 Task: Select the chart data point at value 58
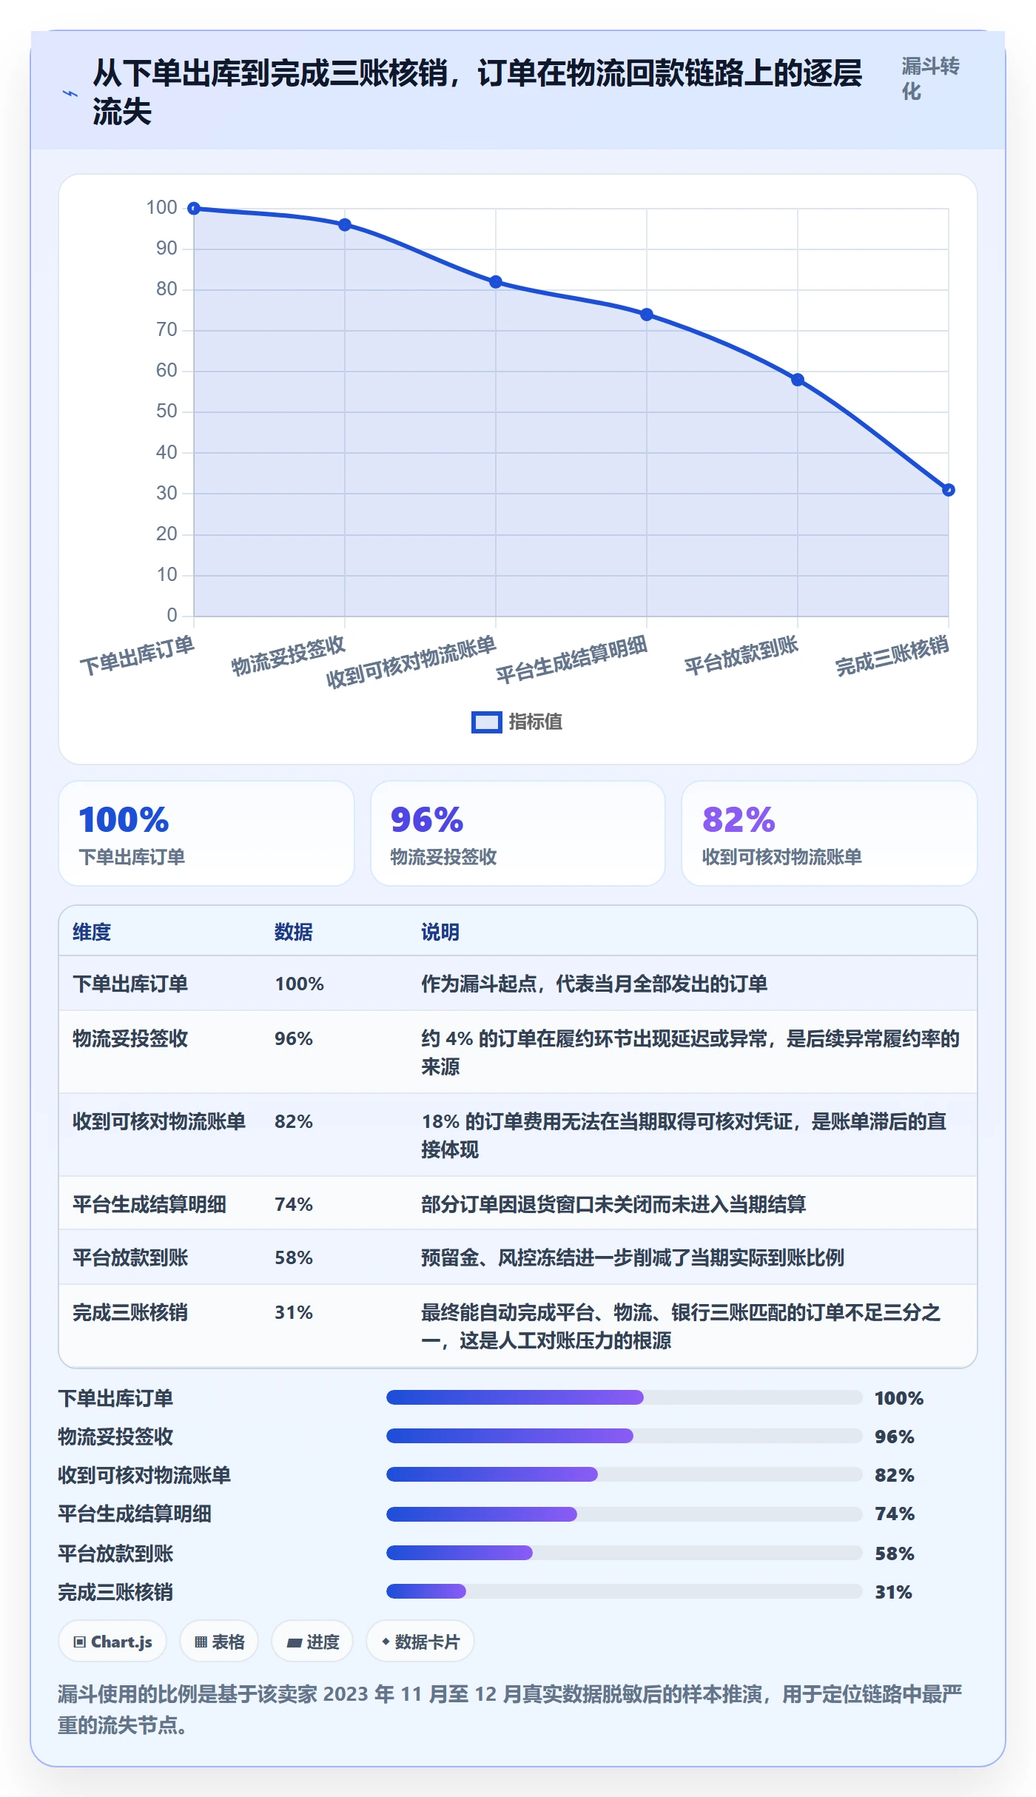point(798,380)
